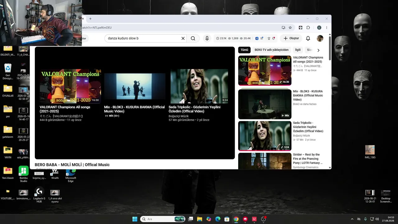
Task: Select the İlgili filter chip
Action: pos(298,50)
